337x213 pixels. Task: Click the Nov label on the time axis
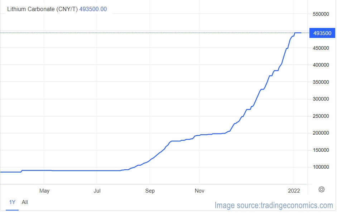(x=199, y=191)
